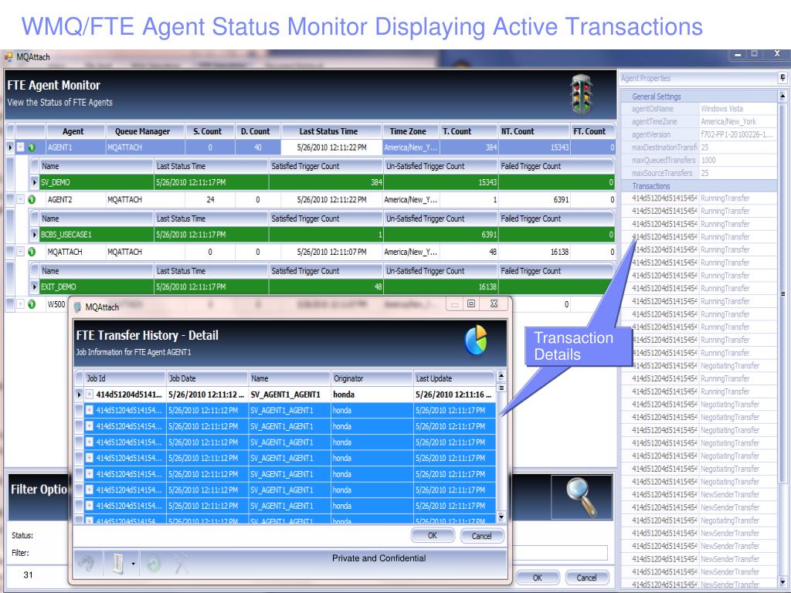
Task: Click OK in the main MQAttach window
Action: click(x=538, y=578)
